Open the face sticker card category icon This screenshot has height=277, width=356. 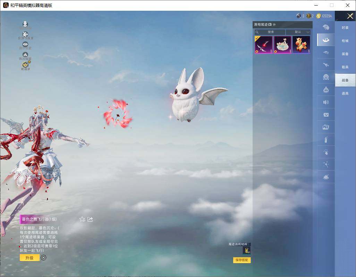pos(326,115)
